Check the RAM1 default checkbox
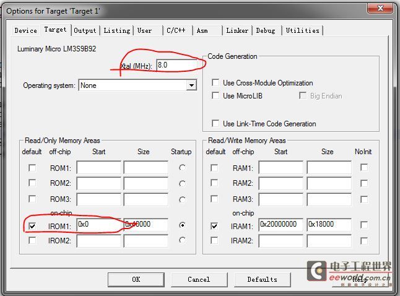Screen dimensions: 400x296 [x=214, y=168]
